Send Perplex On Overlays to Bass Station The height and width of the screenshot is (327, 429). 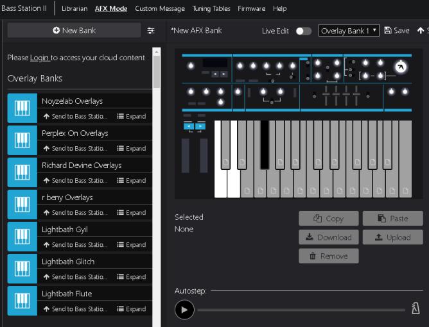[x=75, y=148]
